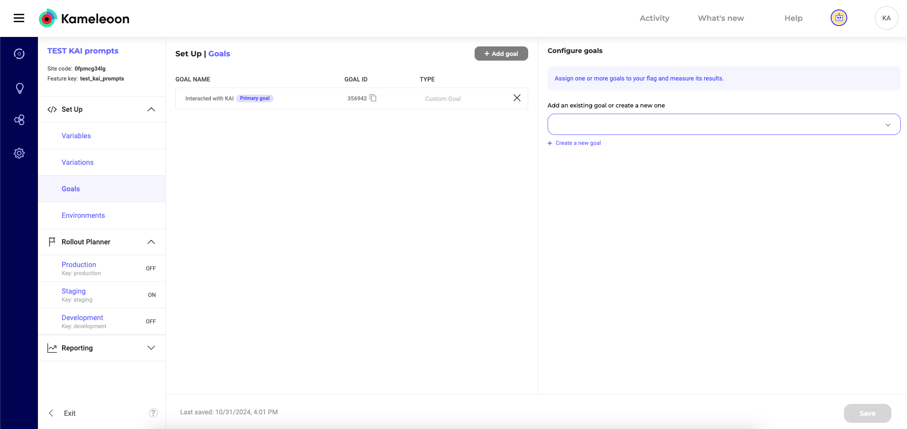This screenshot has width=907, height=429.
Task: Open the hexagon cluster icon in sidebar
Action: point(19,120)
